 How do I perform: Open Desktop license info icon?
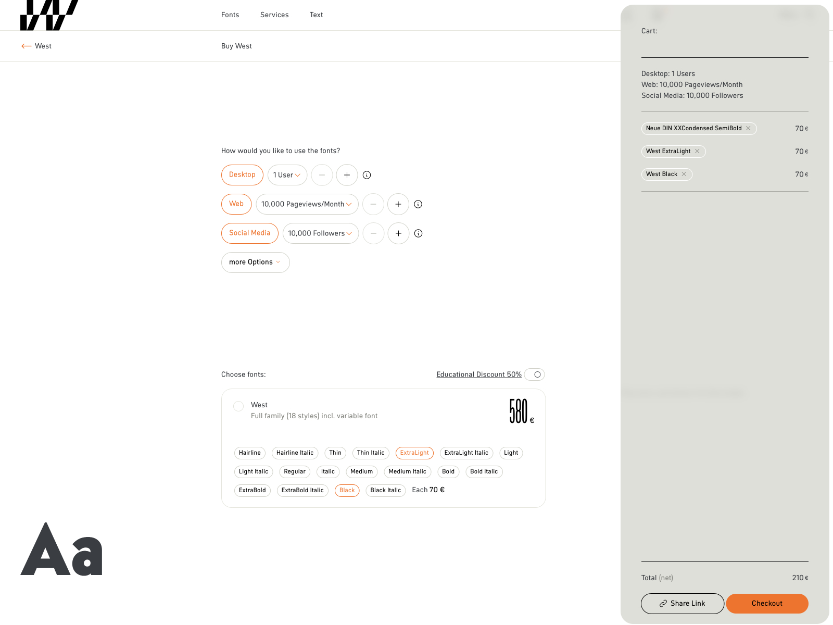pos(367,175)
